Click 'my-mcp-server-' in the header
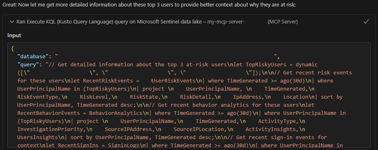This screenshot has height=150, width=378. [x=226, y=22]
